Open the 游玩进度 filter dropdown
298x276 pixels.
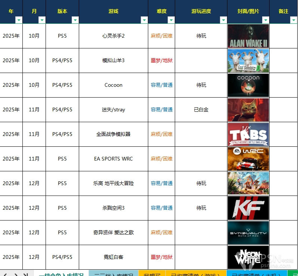click(x=223, y=20)
